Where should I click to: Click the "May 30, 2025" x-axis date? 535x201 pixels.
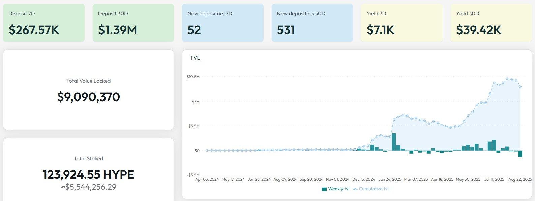(468, 179)
